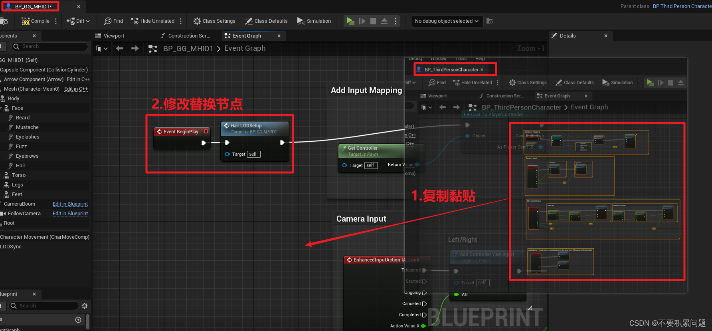
Task: Select the Torso component
Action: [19, 175]
